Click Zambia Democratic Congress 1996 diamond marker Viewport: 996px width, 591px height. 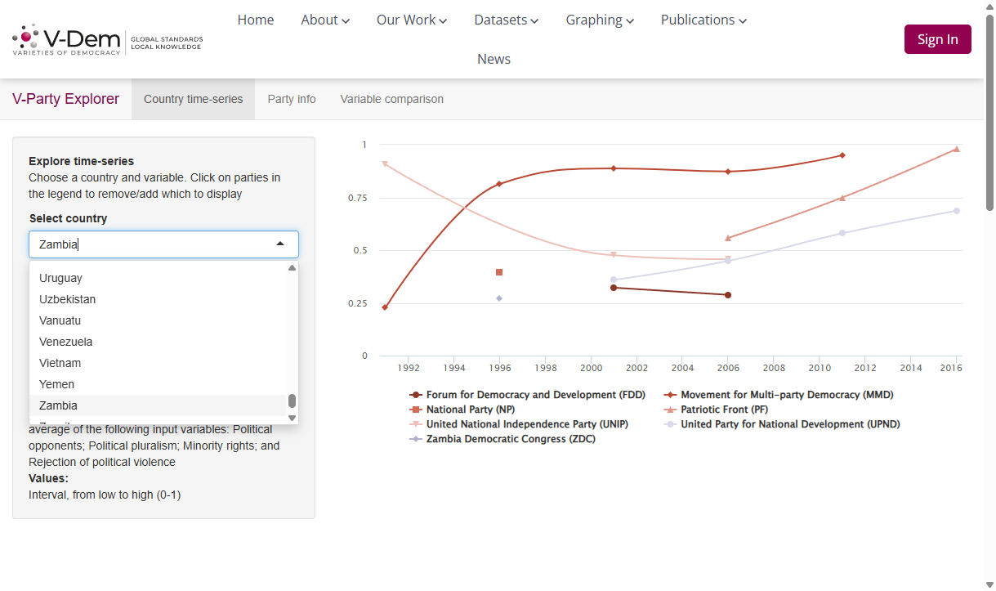(x=499, y=298)
